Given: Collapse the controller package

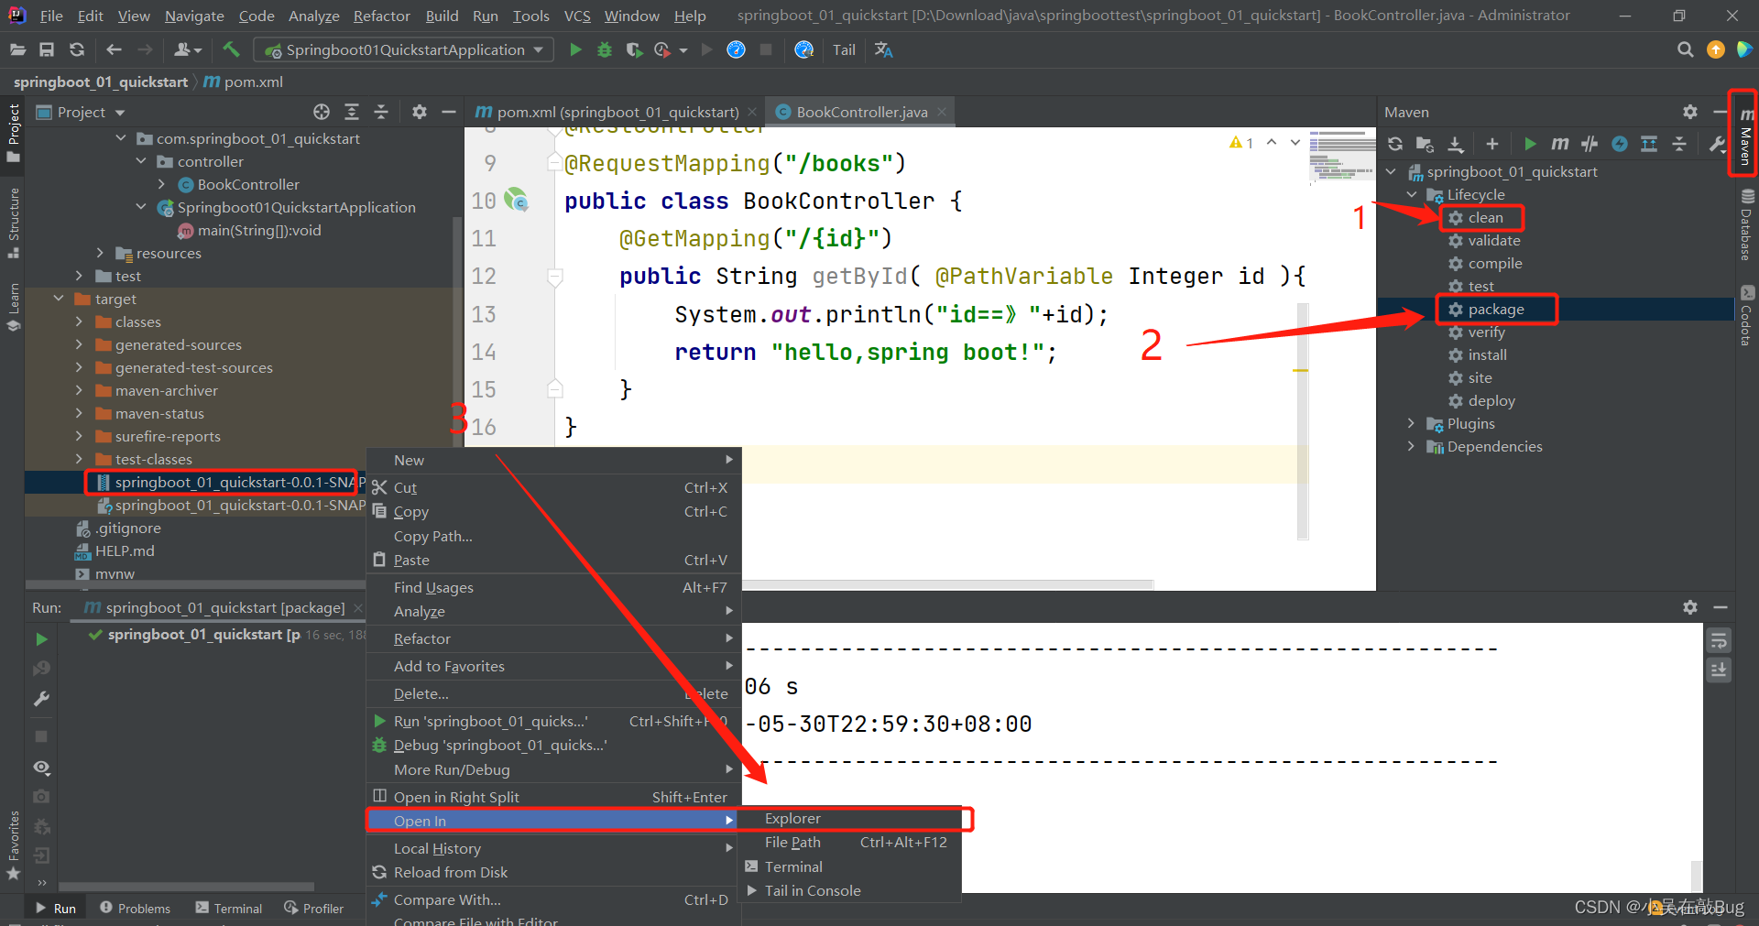Looking at the screenshot, I should click(141, 161).
